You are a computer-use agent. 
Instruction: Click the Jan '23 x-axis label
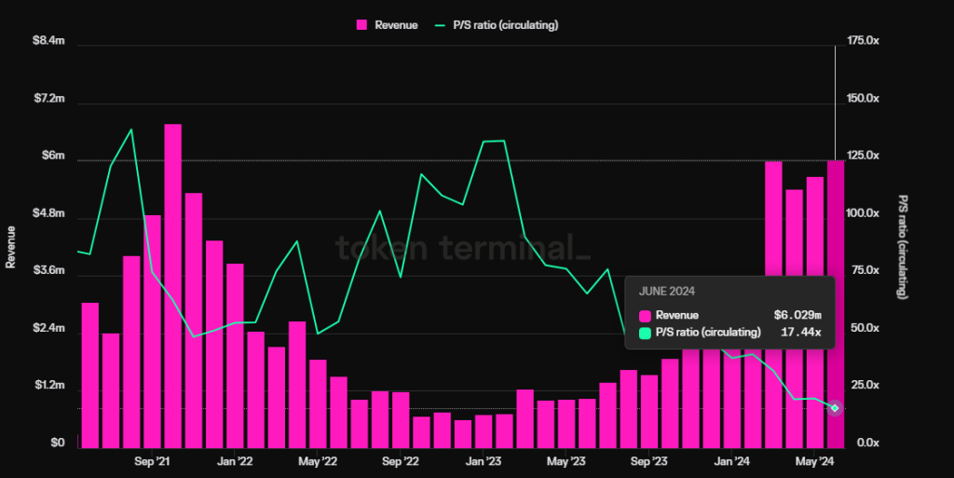point(484,461)
